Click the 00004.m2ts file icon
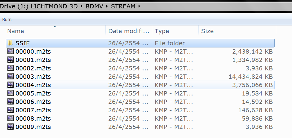The height and width of the screenshot is (138, 292). coord(11,85)
